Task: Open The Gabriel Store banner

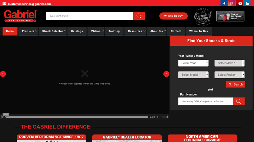Action: 230,16
